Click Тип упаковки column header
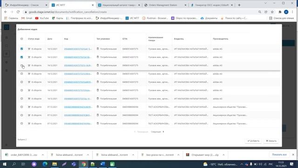Screen dimensions: 298x168 pos(103,39)
